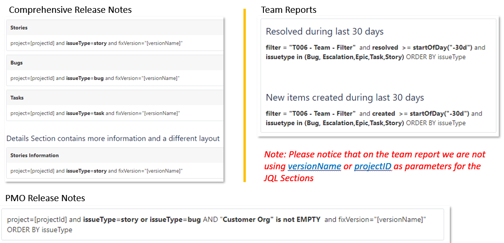Click the Tasks section header
The height and width of the screenshot is (243, 504).
(x=115, y=97)
